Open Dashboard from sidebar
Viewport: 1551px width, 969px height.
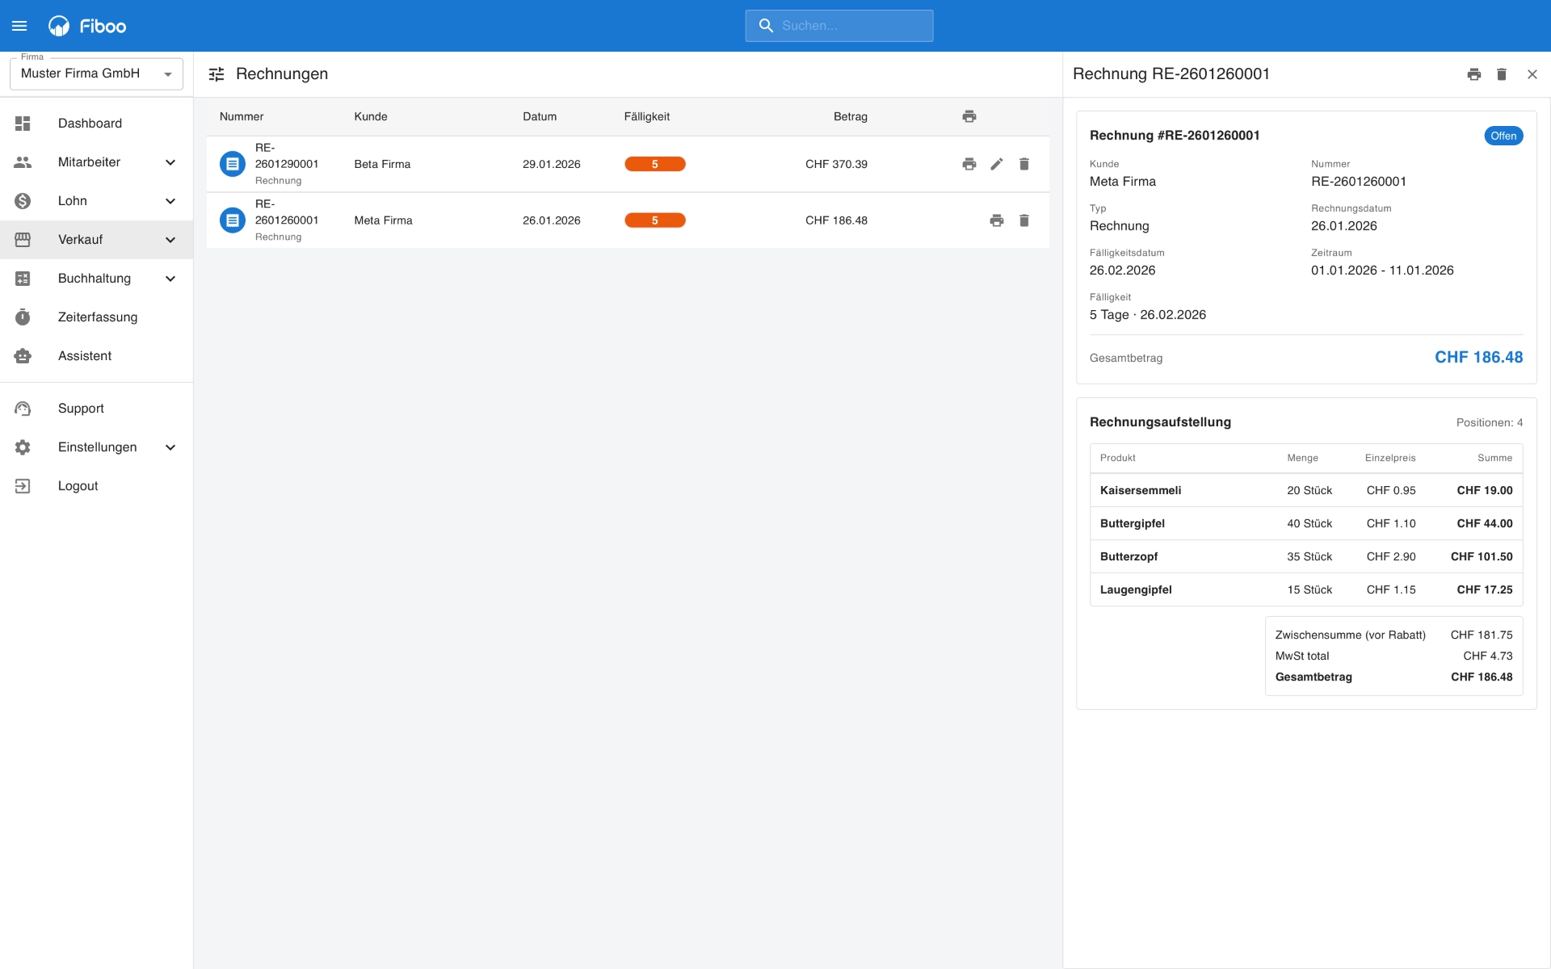click(x=90, y=124)
